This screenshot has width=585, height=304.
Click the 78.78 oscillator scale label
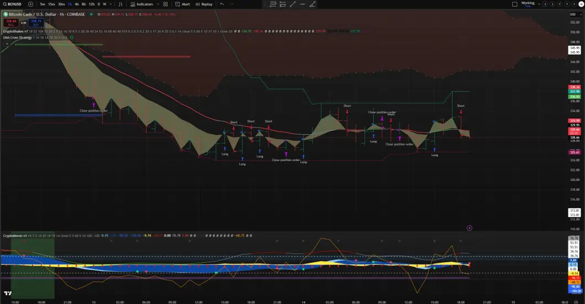point(575,238)
